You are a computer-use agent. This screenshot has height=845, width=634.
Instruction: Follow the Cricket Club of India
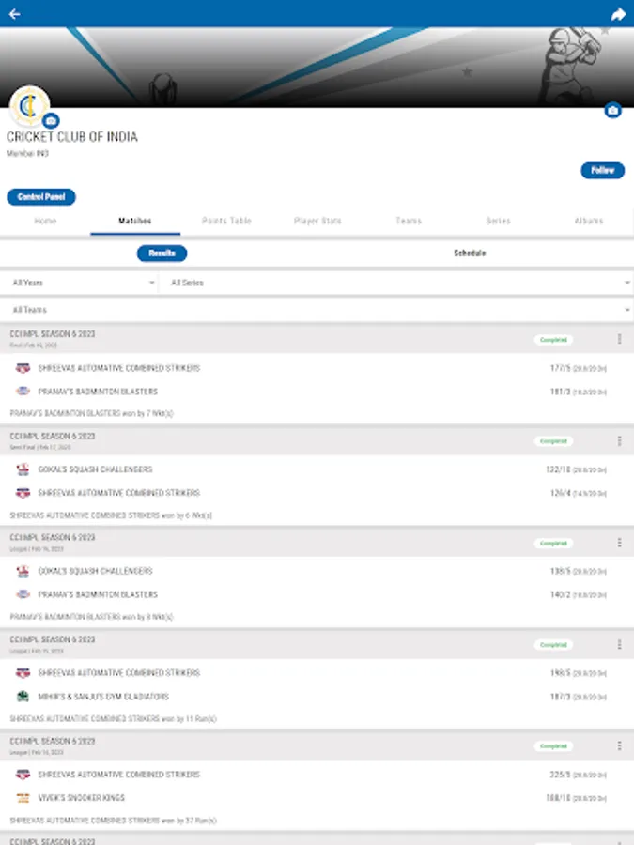point(602,170)
